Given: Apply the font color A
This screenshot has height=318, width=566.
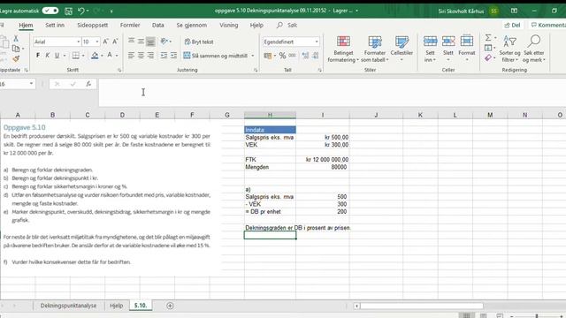Looking at the screenshot, I should tap(110, 55).
